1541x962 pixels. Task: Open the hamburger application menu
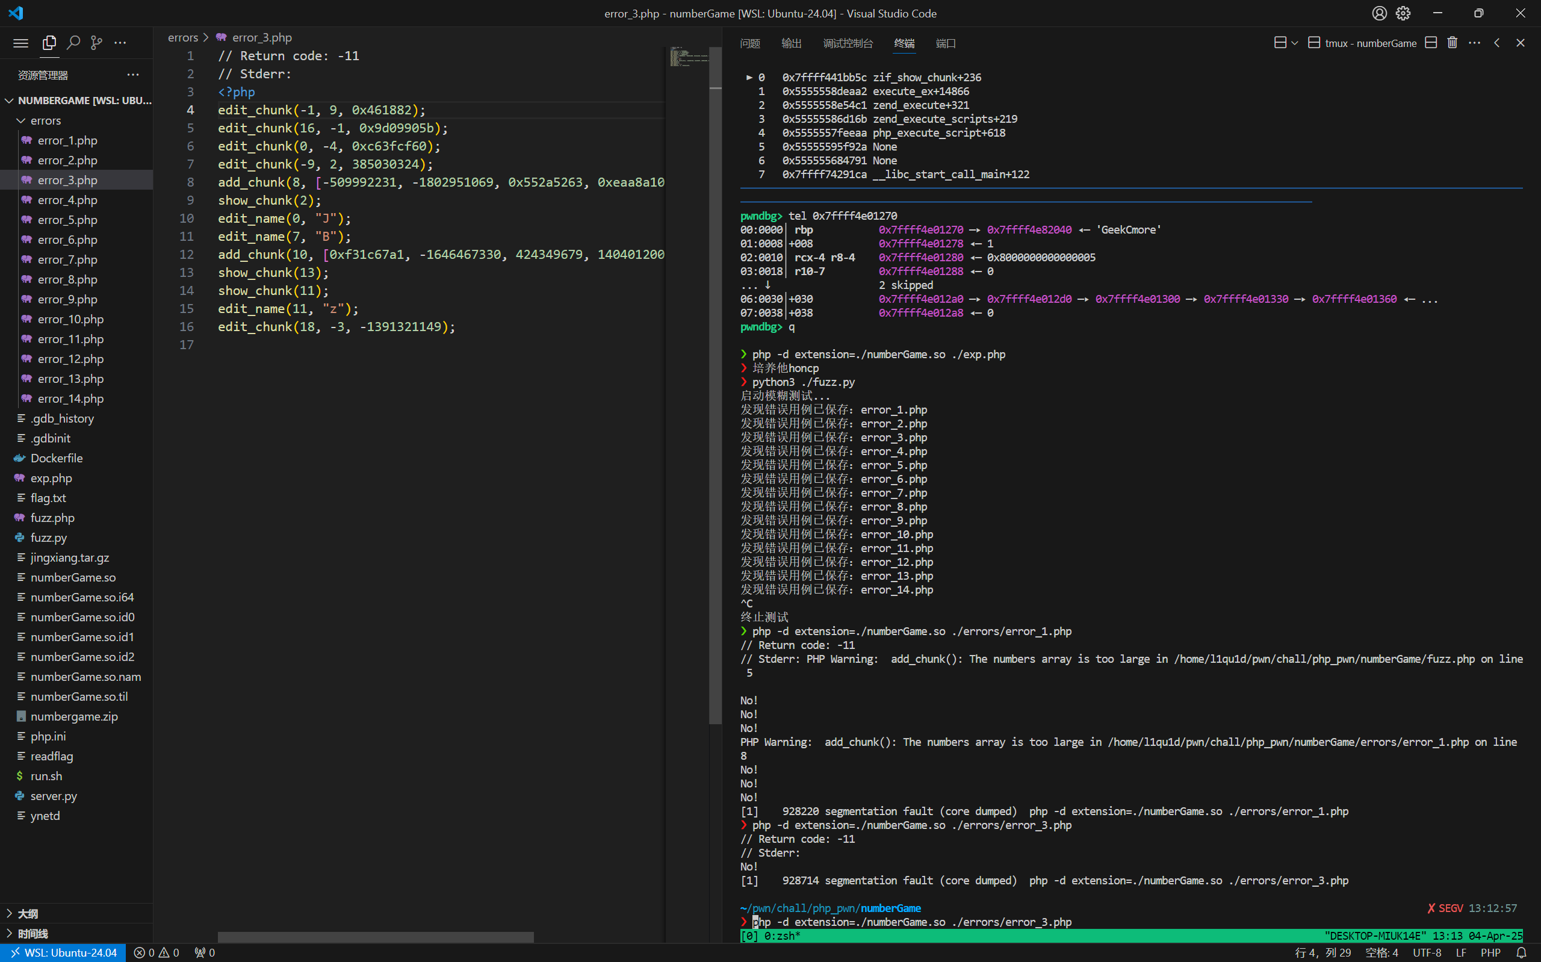(20, 43)
